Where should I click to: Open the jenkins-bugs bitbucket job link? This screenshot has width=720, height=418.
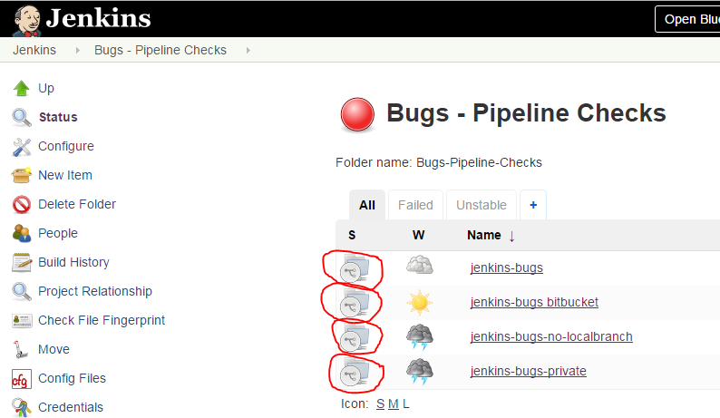[x=534, y=302]
